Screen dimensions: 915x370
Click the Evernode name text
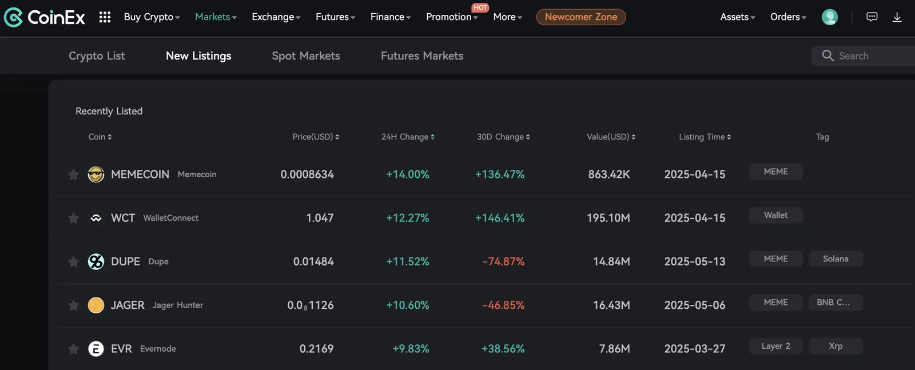coord(158,349)
